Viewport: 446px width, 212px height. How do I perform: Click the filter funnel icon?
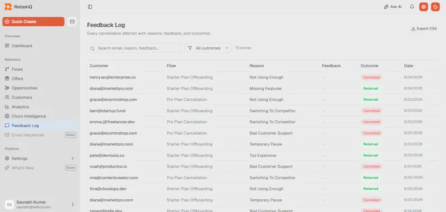pyautogui.click(x=190, y=48)
